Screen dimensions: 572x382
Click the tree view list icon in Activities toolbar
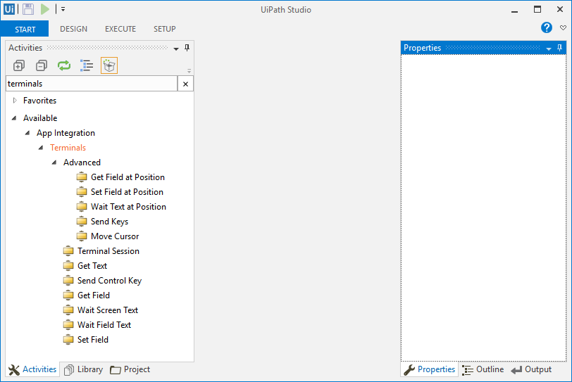(87, 65)
